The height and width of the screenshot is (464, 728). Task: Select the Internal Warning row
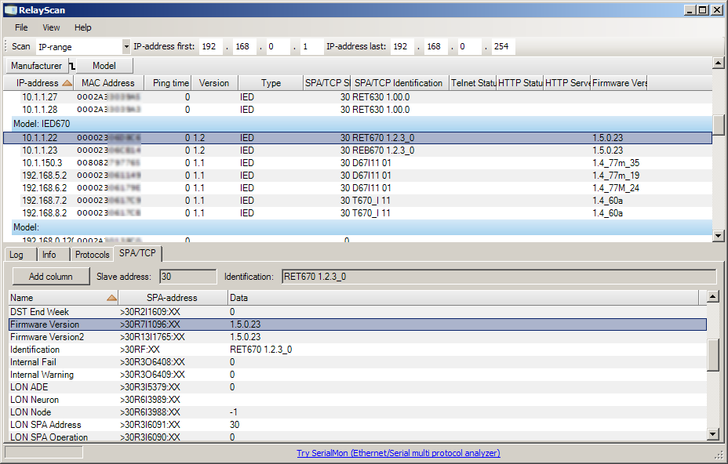358,375
